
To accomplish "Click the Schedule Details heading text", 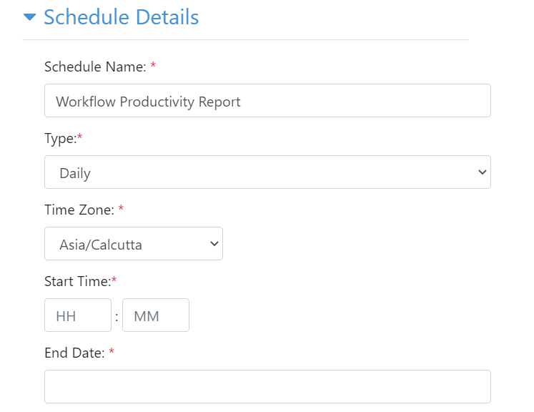I will (x=122, y=17).
